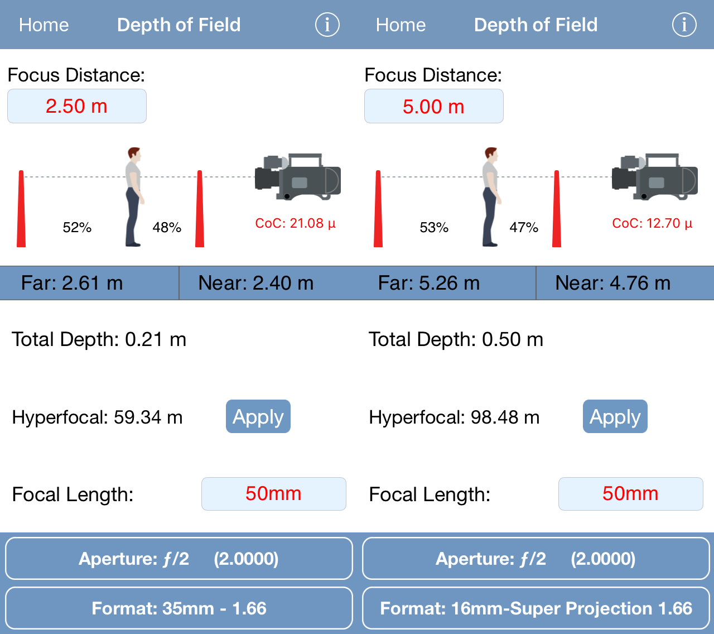Go to Home on left screen
The width and height of the screenshot is (714, 634).
tap(44, 25)
